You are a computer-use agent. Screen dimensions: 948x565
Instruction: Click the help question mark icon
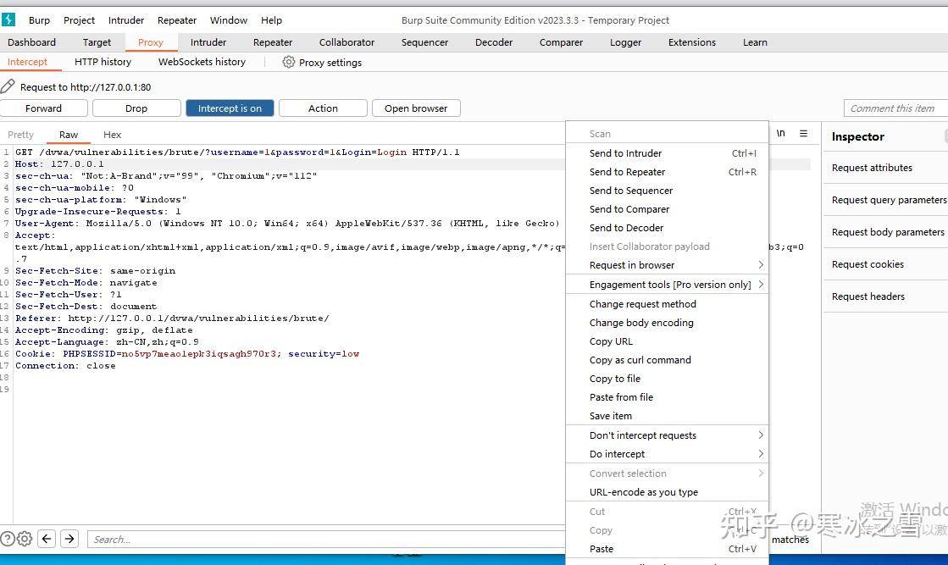coord(8,539)
